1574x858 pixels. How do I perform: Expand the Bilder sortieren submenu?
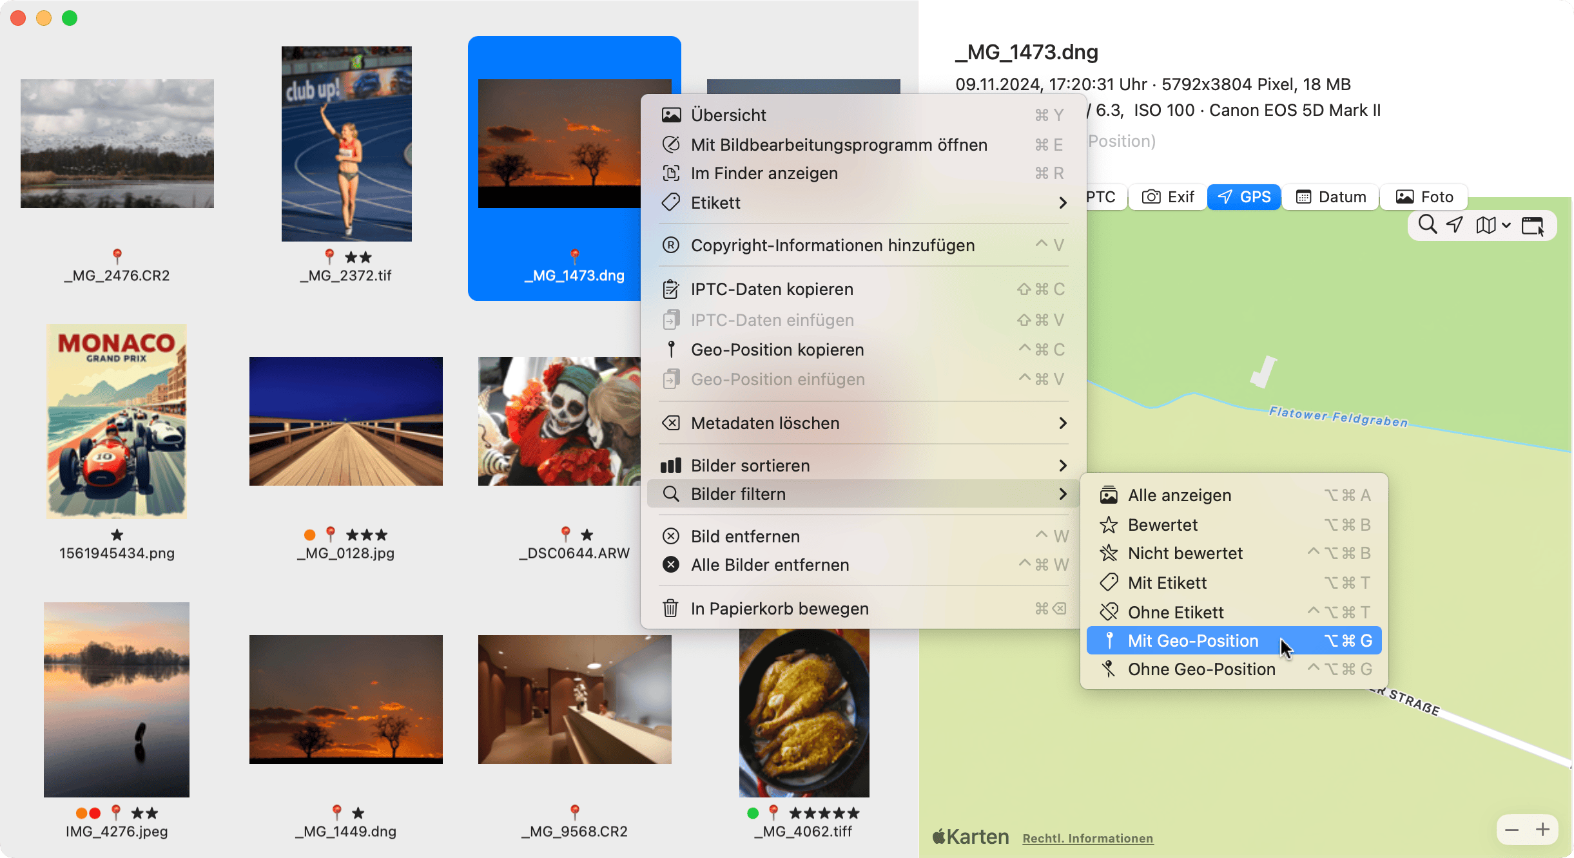click(864, 466)
